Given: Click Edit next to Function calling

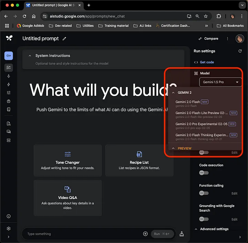Looking at the screenshot, I should pyautogui.click(x=235, y=193).
